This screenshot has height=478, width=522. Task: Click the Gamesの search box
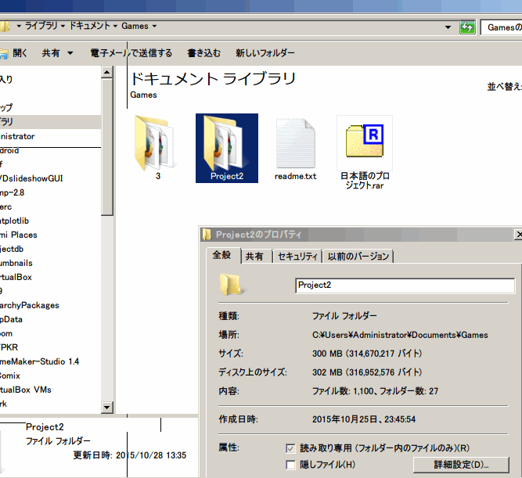pos(501,27)
